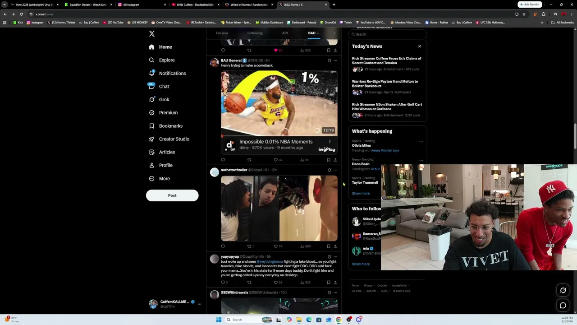Like the yupyupyup post
The image size is (577, 325).
click(x=276, y=283)
